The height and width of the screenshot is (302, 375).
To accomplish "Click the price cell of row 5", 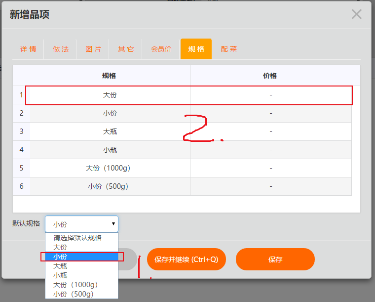I will coord(271,168).
